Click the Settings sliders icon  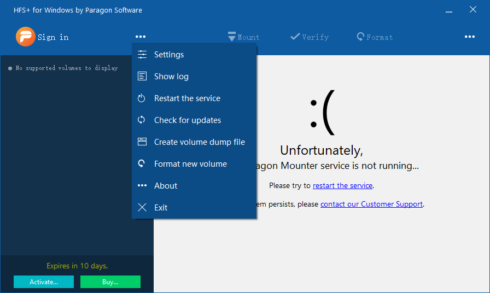pos(142,55)
